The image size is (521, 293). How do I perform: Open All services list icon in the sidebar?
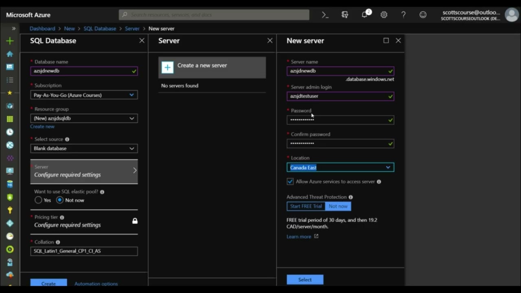[10, 80]
